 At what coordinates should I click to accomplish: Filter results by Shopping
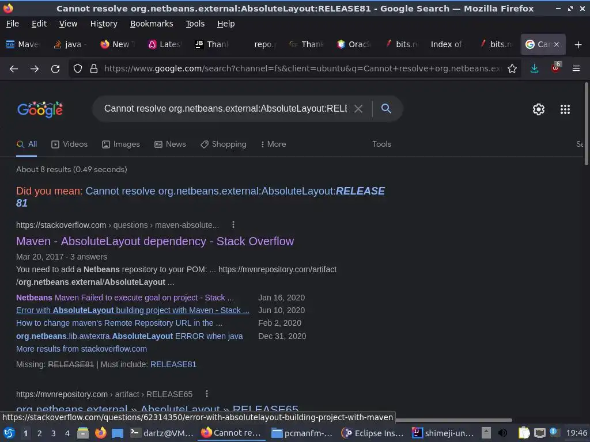(224, 144)
